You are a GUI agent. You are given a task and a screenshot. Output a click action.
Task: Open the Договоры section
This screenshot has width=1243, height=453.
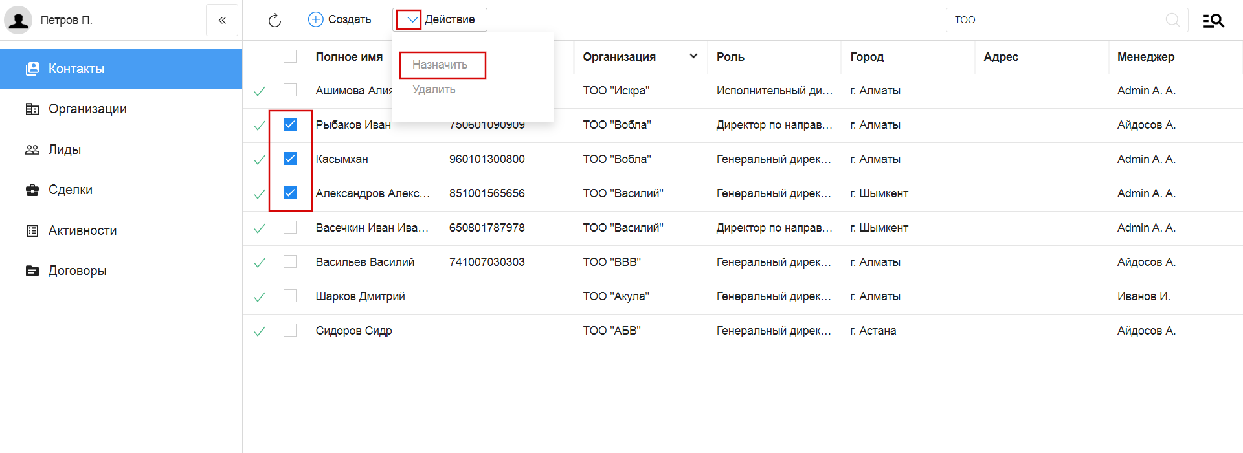pyautogui.click(x=121, y=271)
